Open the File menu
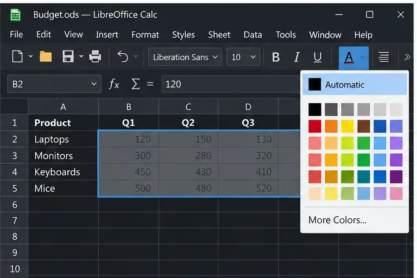417x278 pixels. click(x=16, y=35)
